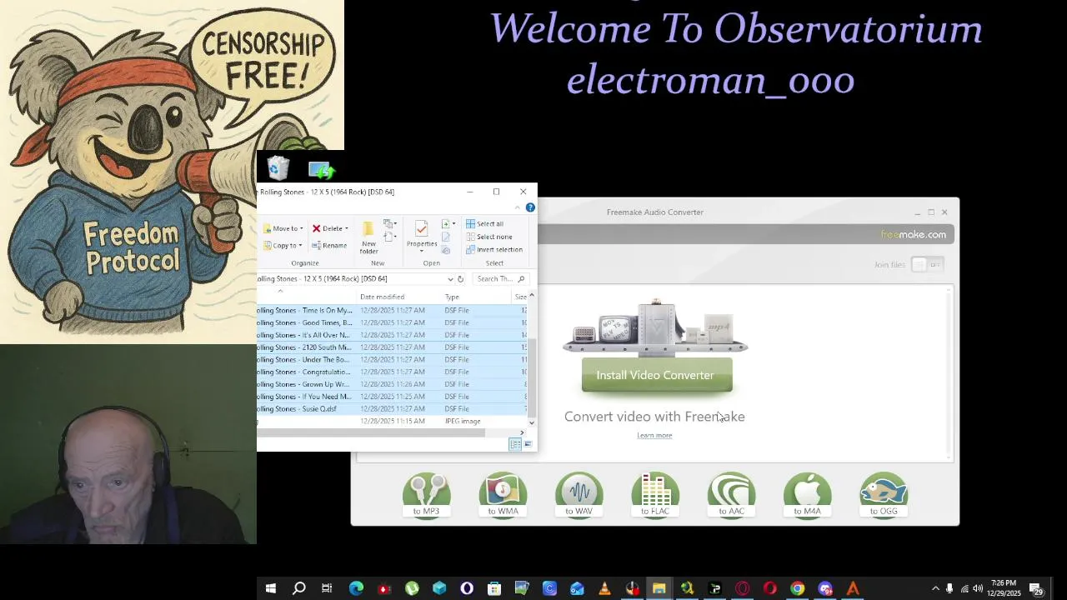
Task: Open the Copy to dropdown in Explorer
Action: click(x=283, y=245)
